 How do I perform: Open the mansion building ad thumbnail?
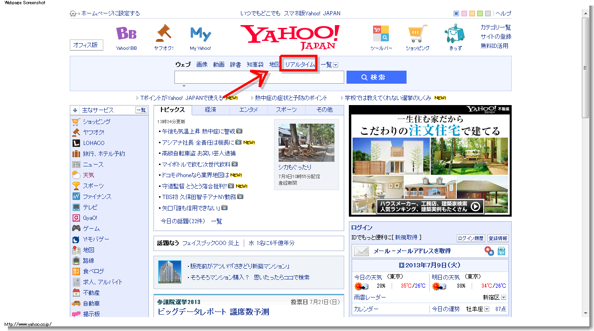170,272
